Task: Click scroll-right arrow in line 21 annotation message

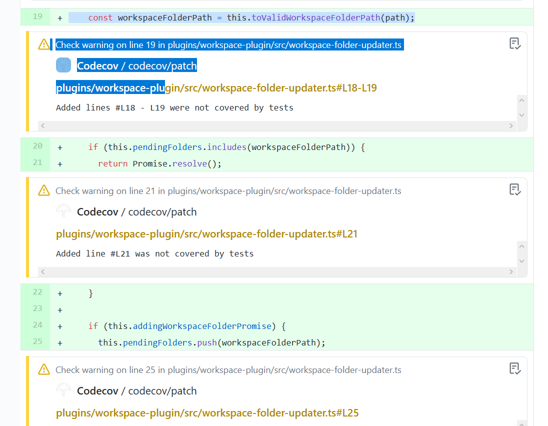Action: point(511,271)
